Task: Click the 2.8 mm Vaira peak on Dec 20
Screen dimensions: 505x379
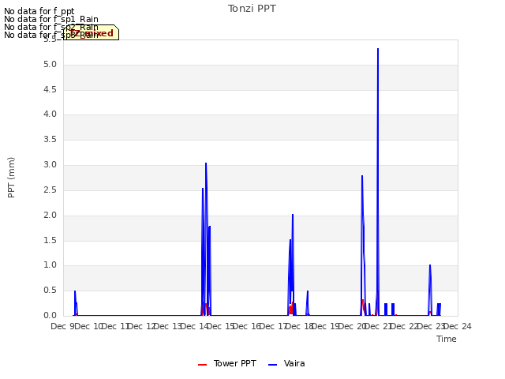Action: 362,176
